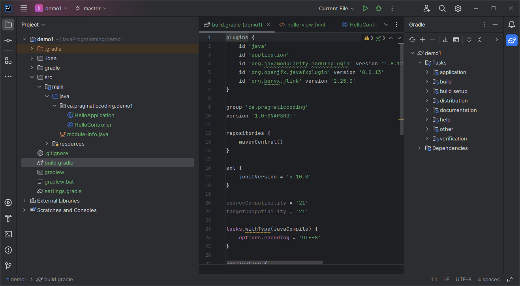Click the editor horizontal scrollbar thumb
The image size is (520, 286).
tap(274, 262)
